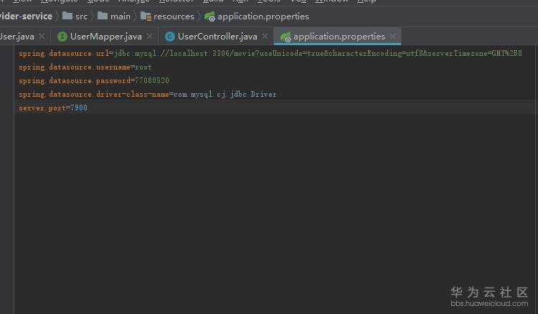Click the password value 77080520
Viewport: 538px width, 314px height.
pos(151,80)
